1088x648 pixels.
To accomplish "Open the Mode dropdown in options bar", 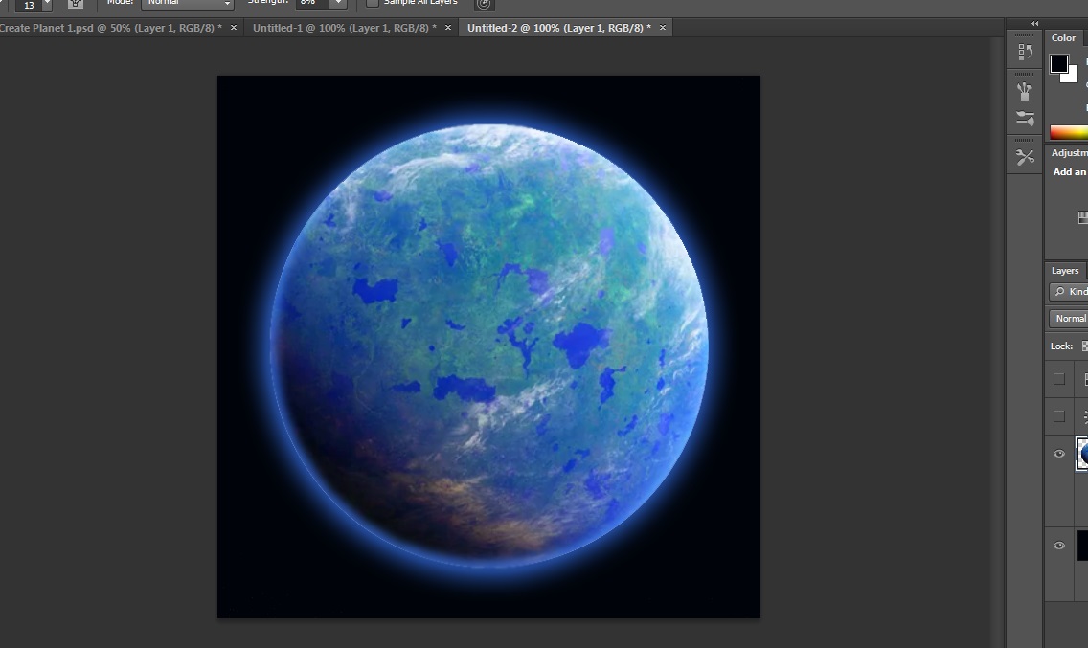I will [188, 3].
